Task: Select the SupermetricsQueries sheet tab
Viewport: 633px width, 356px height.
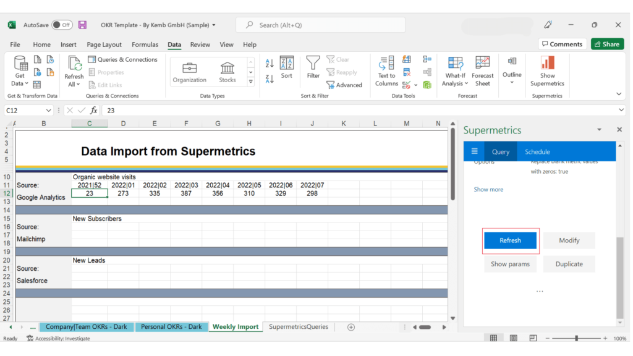Action: 299,327
